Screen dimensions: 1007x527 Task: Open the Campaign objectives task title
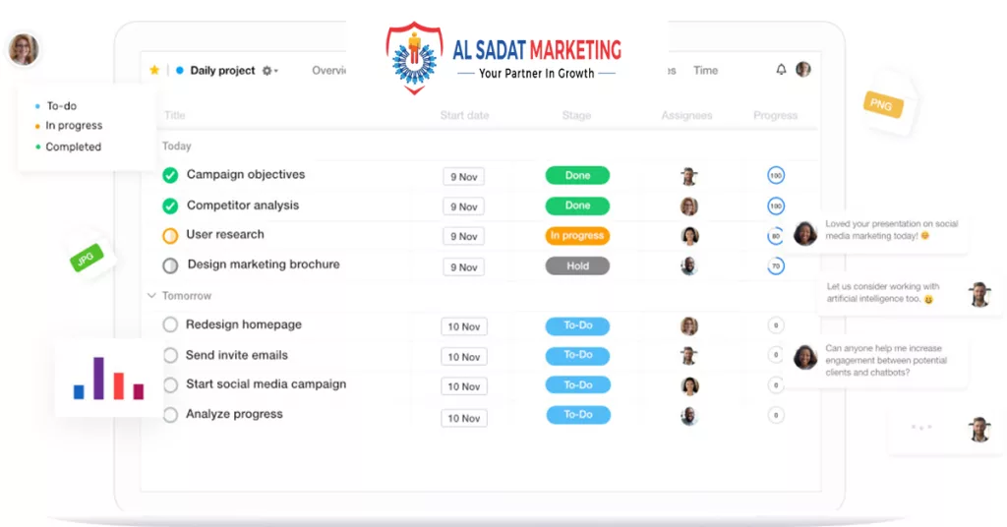(x=245, y=175)
